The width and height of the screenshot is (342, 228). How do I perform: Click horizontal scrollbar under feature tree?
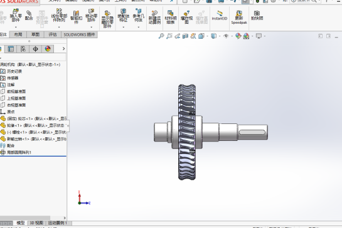tap(25, 218)
